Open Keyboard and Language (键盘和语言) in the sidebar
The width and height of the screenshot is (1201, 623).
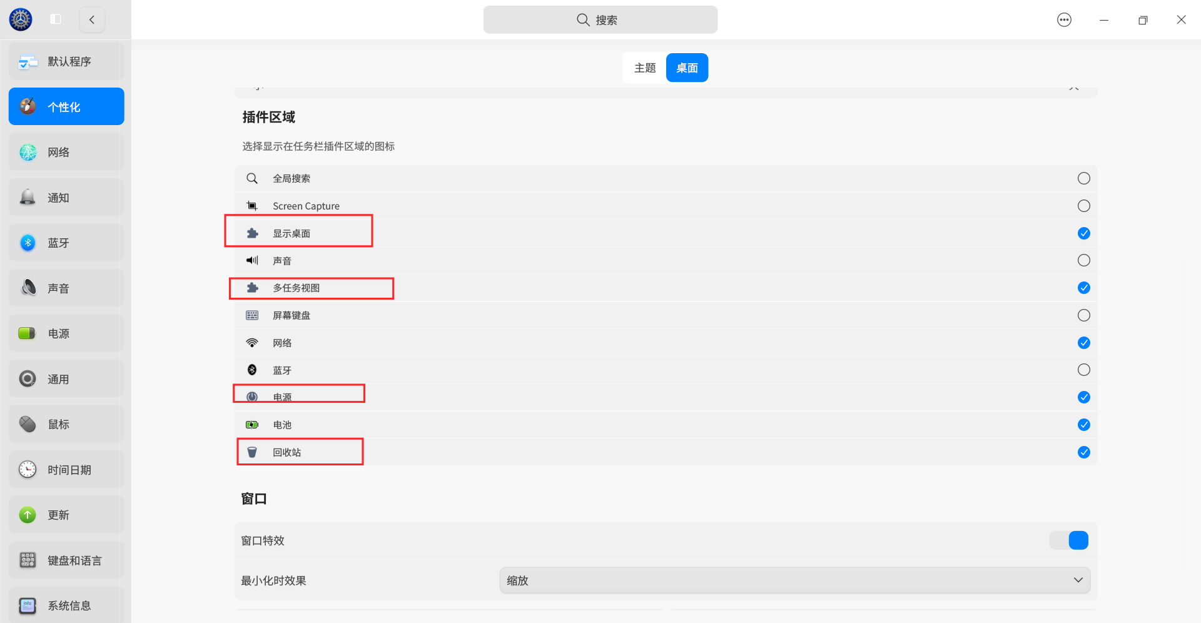pyautogui.click(x=66, y=560)
